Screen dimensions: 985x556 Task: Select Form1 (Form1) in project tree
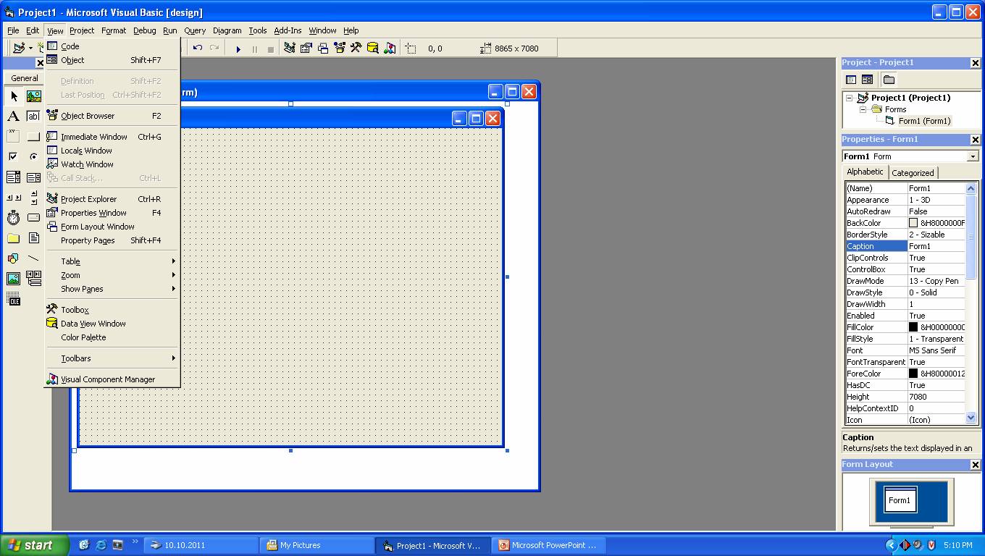coord(924,121)
